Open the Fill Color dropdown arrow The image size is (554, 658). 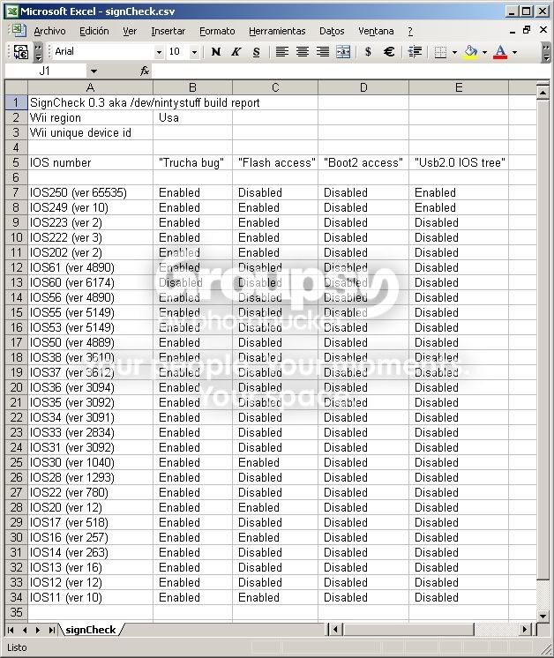pos(485,52)
